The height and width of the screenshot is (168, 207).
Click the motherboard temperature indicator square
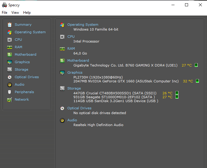pyautogui.click(x=196, y=65)
